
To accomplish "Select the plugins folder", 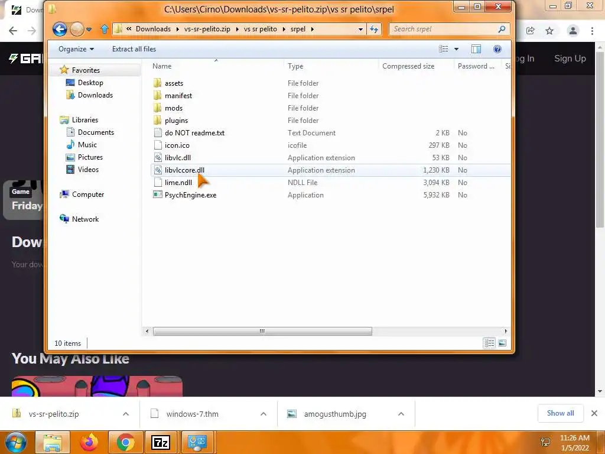I will coord(176,121).
